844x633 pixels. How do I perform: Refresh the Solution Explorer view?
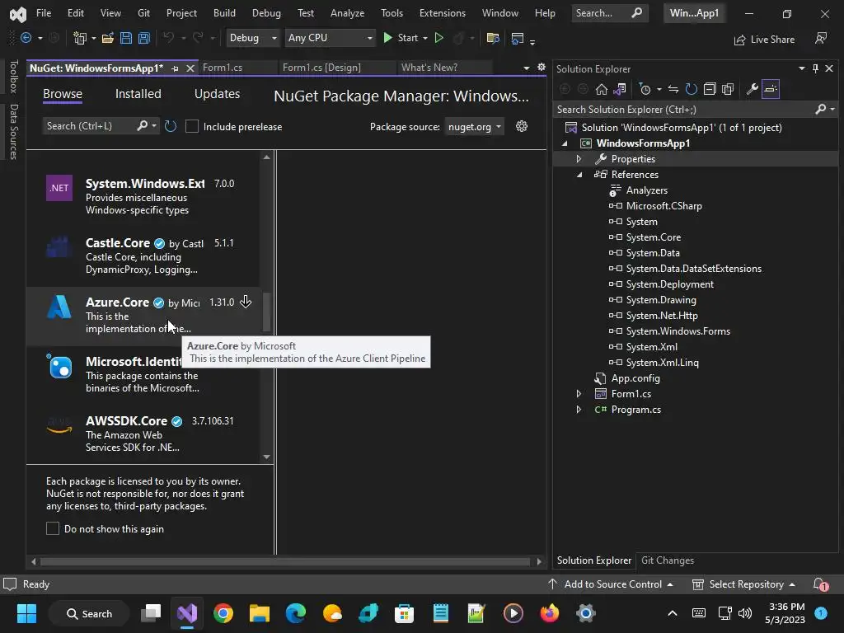[x=692, y=89]
